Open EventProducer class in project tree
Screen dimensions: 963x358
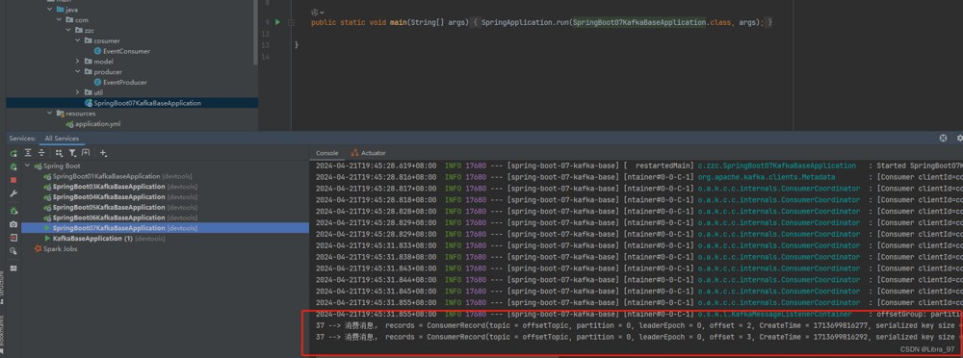[120, 83]
